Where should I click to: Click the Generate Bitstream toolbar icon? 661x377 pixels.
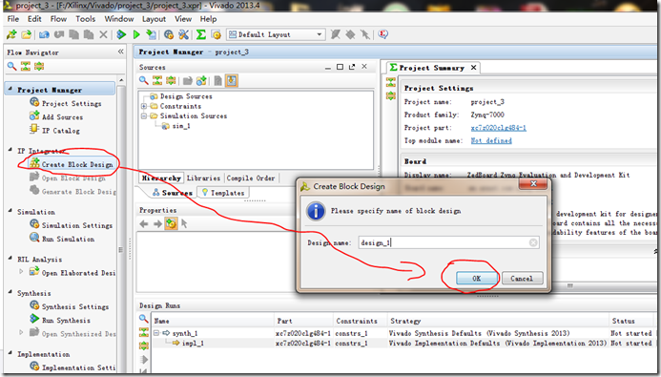(x=151, y=34)
